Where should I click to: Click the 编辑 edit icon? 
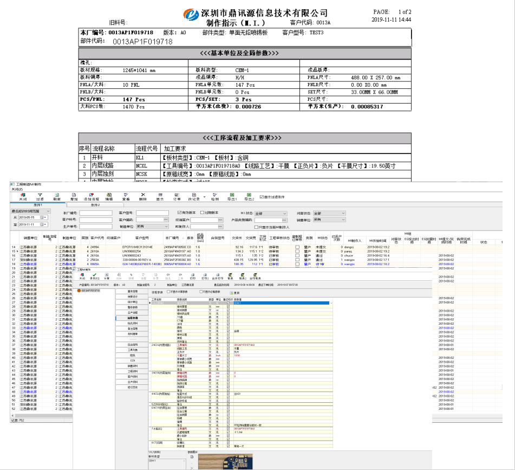tap(109, 195)
